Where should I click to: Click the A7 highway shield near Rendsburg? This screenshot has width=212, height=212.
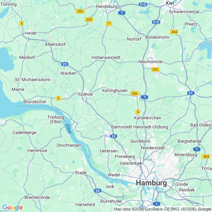pos(122,13)
